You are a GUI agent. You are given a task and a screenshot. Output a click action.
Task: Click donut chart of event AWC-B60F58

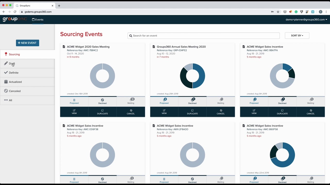coord(283,155)
